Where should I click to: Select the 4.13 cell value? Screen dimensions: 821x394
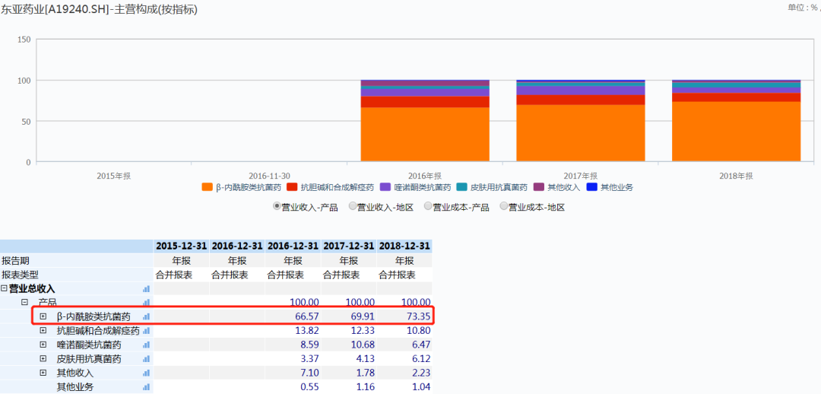(x=363, y=359)
